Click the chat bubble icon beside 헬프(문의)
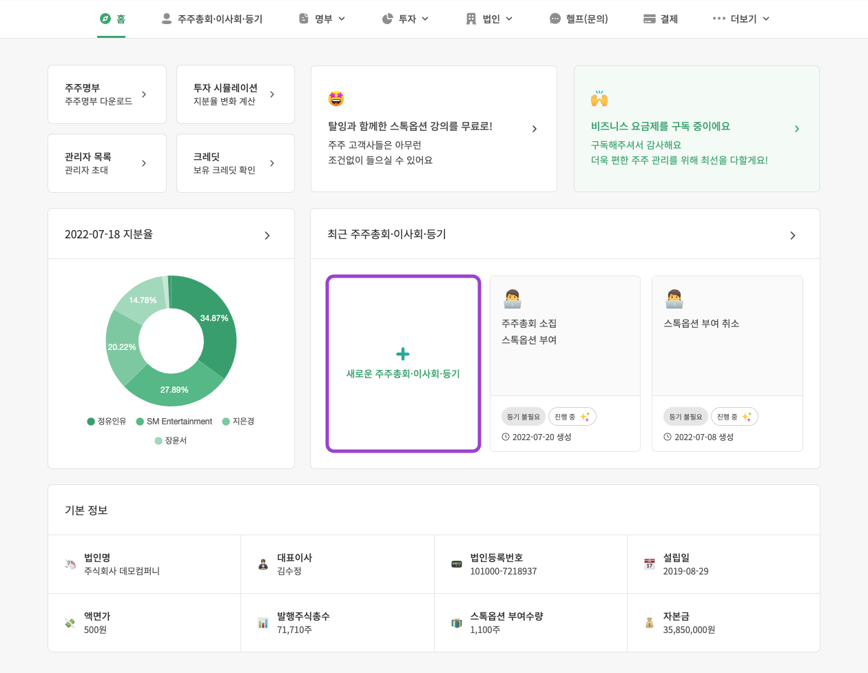The height and width of the screenshot is (673, 868). tap(555, 19)
